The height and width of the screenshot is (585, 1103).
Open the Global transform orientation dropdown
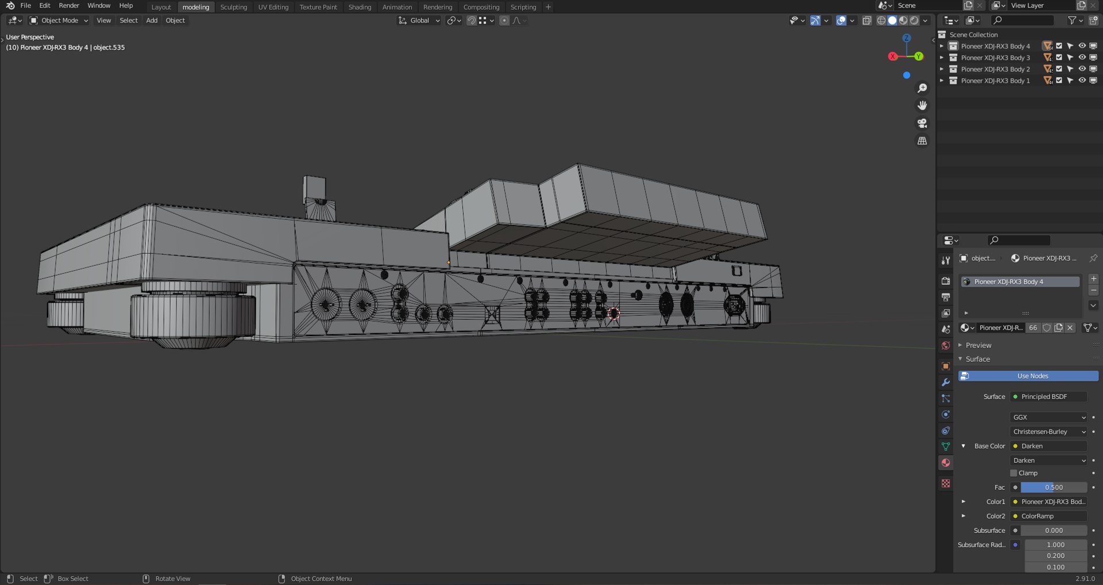pos(419,20)
